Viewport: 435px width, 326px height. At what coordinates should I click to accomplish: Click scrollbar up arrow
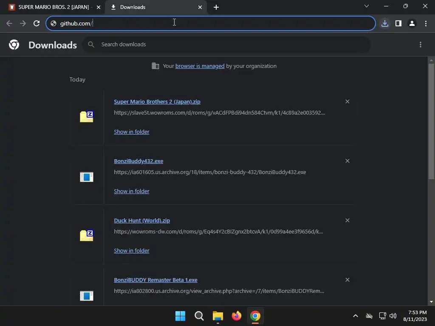[431, 60]
